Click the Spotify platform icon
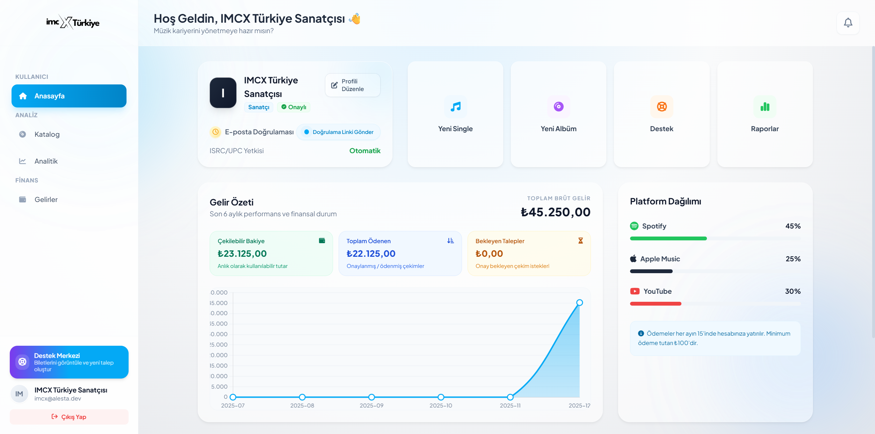 click(x=635, y=226)
